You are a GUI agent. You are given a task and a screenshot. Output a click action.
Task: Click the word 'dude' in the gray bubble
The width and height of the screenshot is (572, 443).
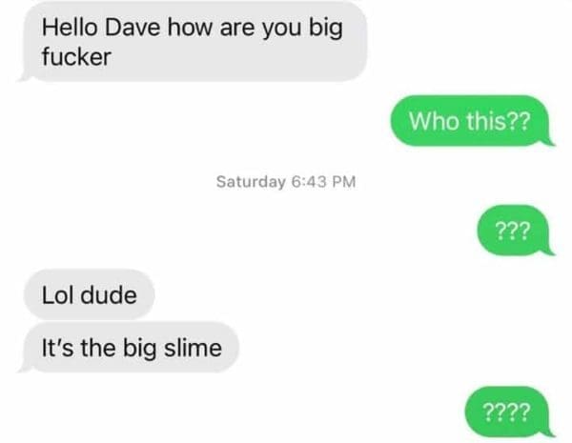[x=109, y=294]
